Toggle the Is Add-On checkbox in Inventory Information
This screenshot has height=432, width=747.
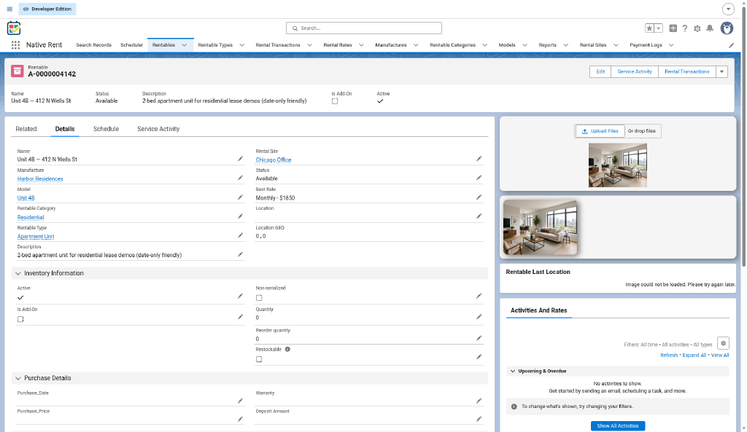(x=20, y=319)
